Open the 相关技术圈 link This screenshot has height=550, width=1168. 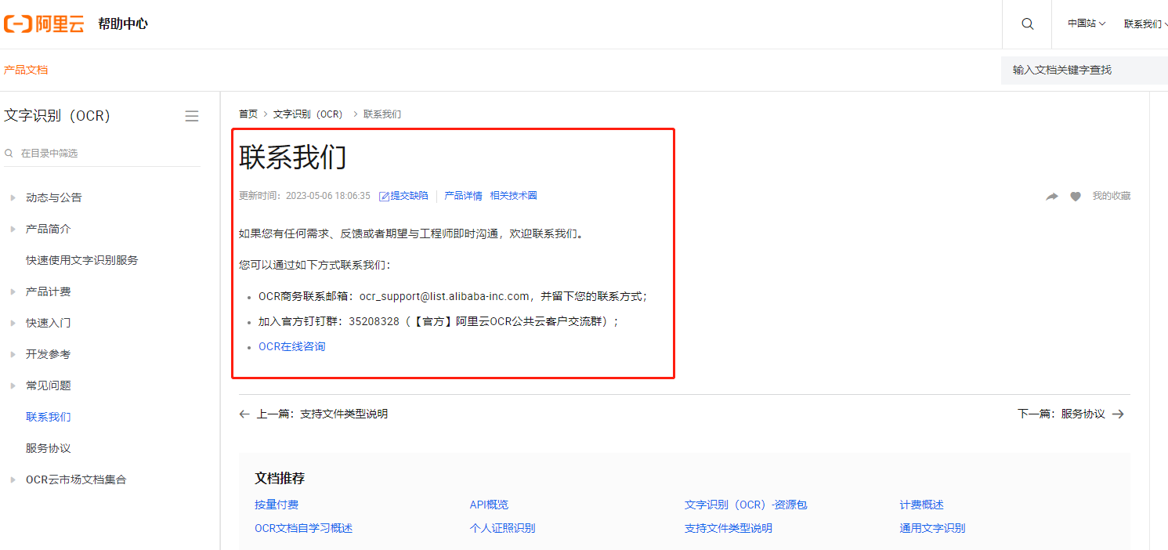514,196
